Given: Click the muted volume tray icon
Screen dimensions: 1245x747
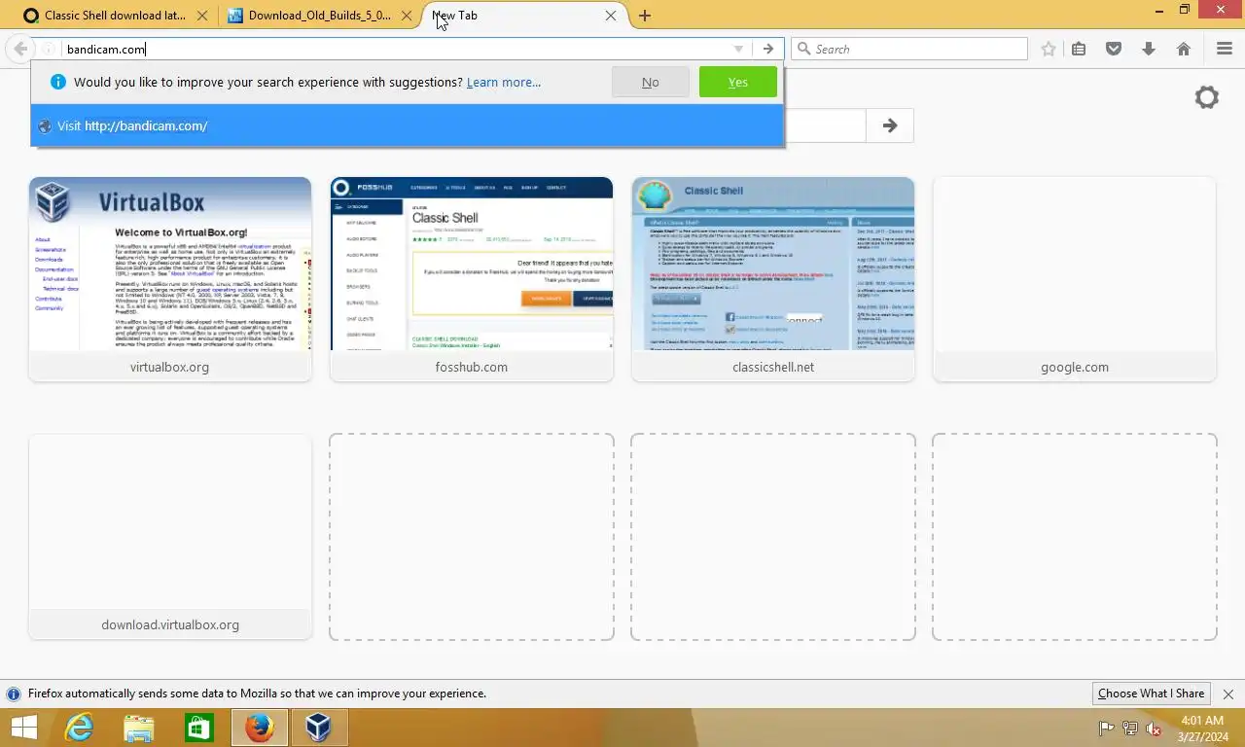Looking at the screenshot, I should point(1154,728).
